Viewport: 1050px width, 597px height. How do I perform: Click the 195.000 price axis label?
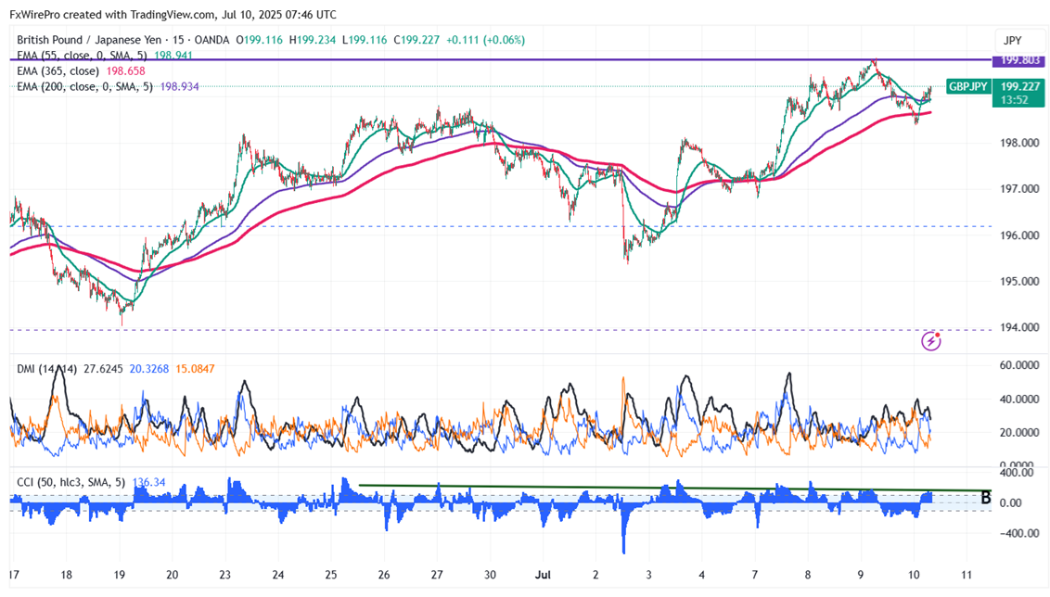(1019, 281)
